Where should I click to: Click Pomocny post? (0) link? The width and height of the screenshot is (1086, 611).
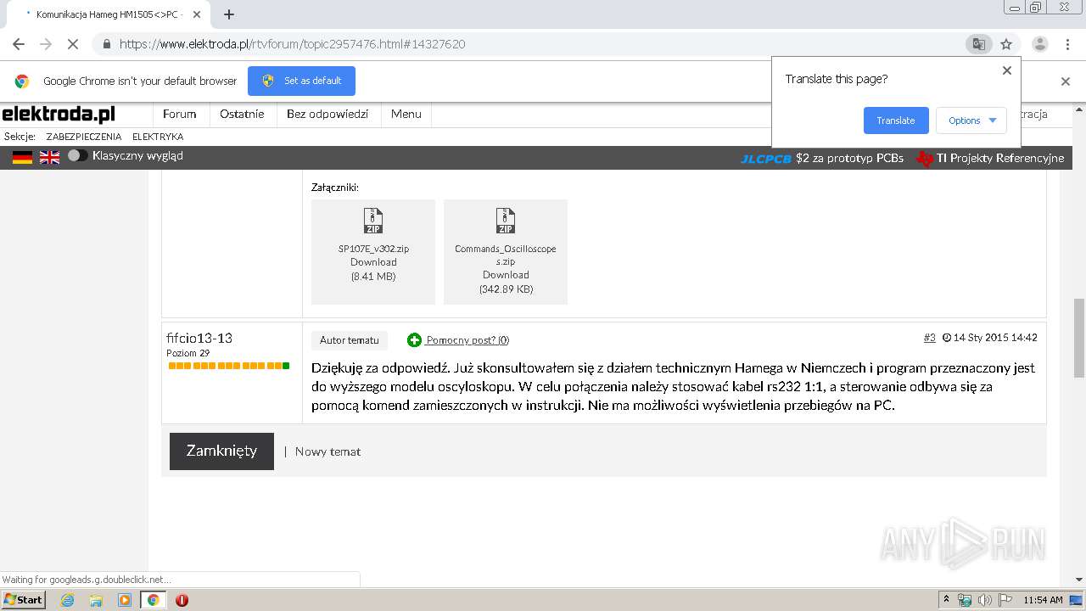467,340
